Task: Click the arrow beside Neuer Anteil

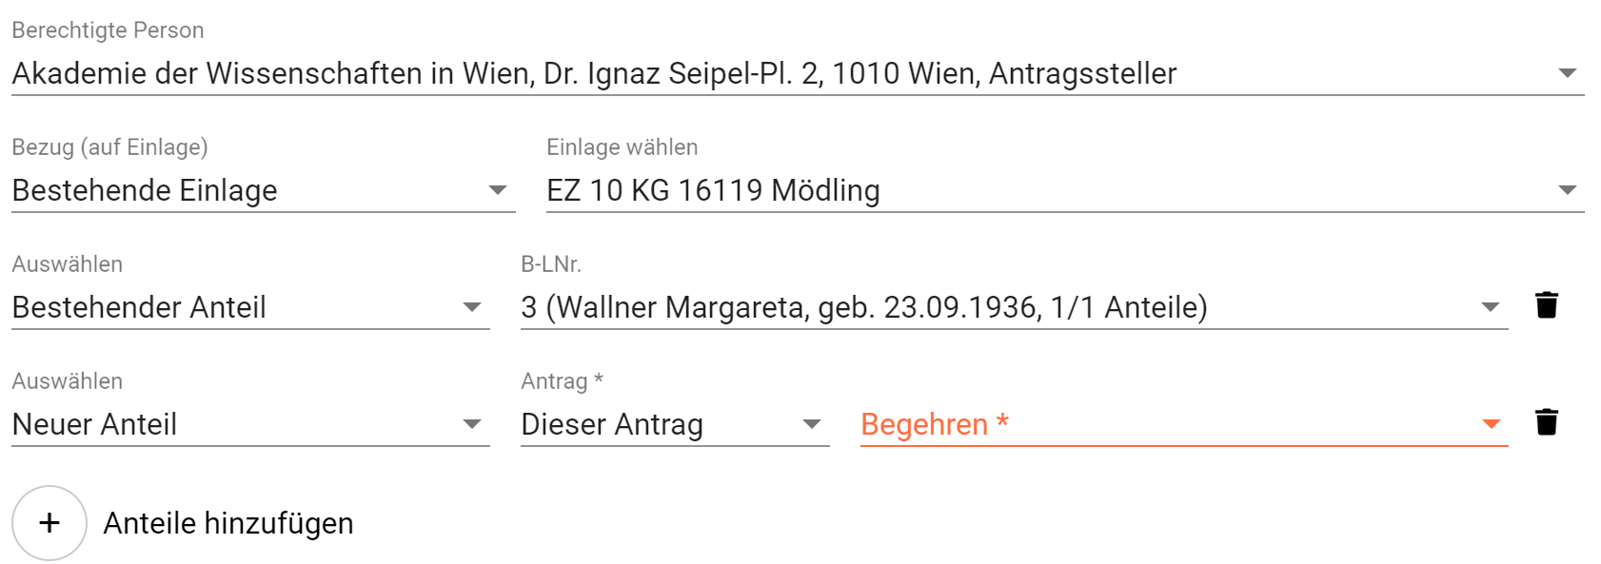Action: coord(472,424)
